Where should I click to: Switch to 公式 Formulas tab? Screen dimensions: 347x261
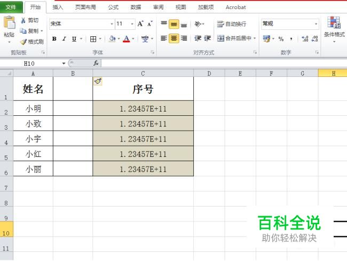point(113,7)
